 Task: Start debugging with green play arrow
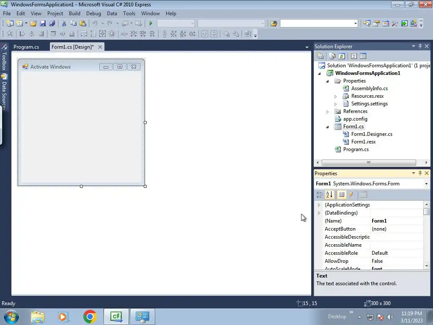click(151, 24)
